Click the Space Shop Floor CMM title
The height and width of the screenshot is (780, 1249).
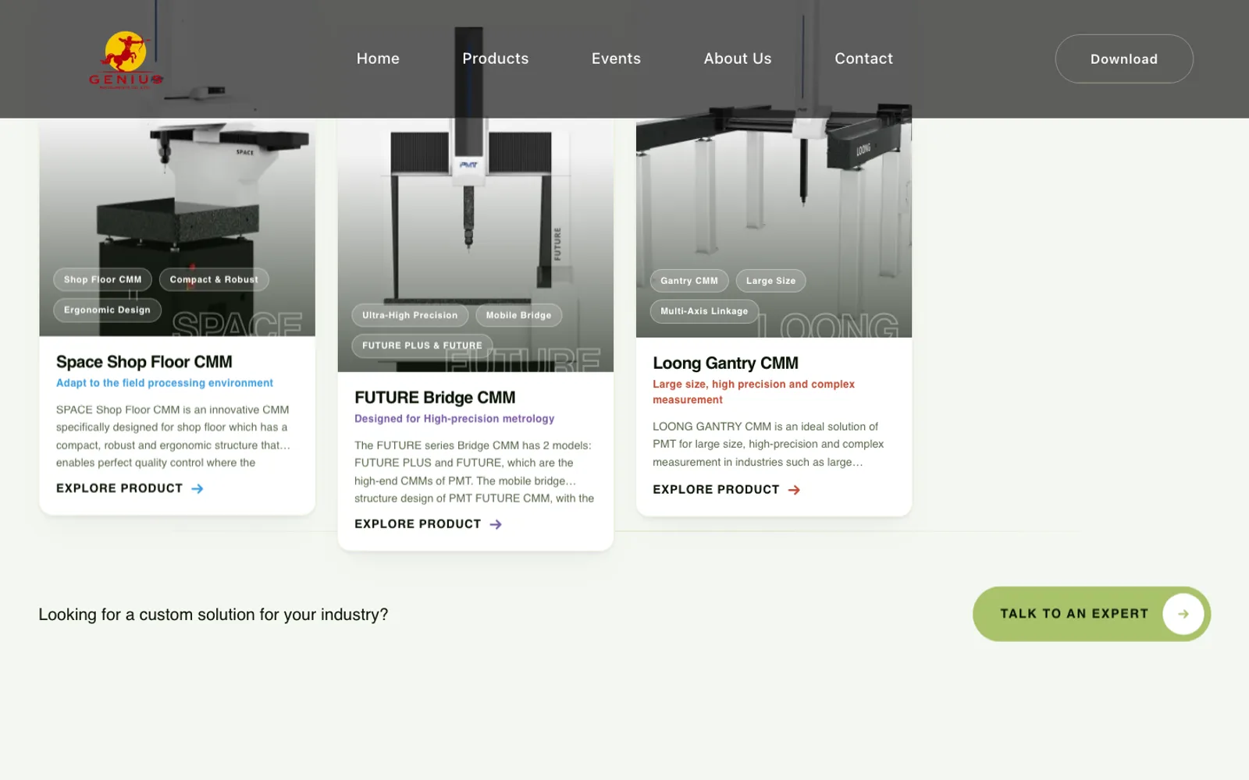(x=144, y=362)
